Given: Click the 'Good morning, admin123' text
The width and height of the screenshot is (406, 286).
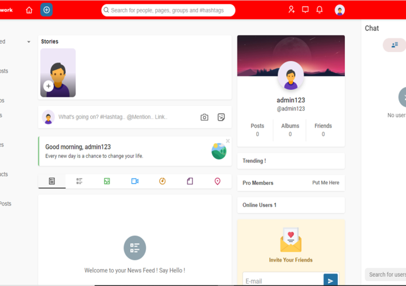Looking at the screenshot, I should pos(78,147).
